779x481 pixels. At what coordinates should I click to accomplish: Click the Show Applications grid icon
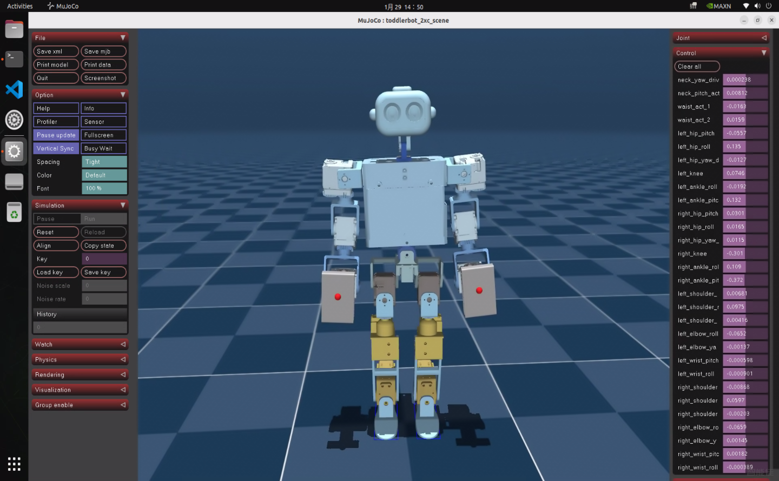(x=14, y=464)
